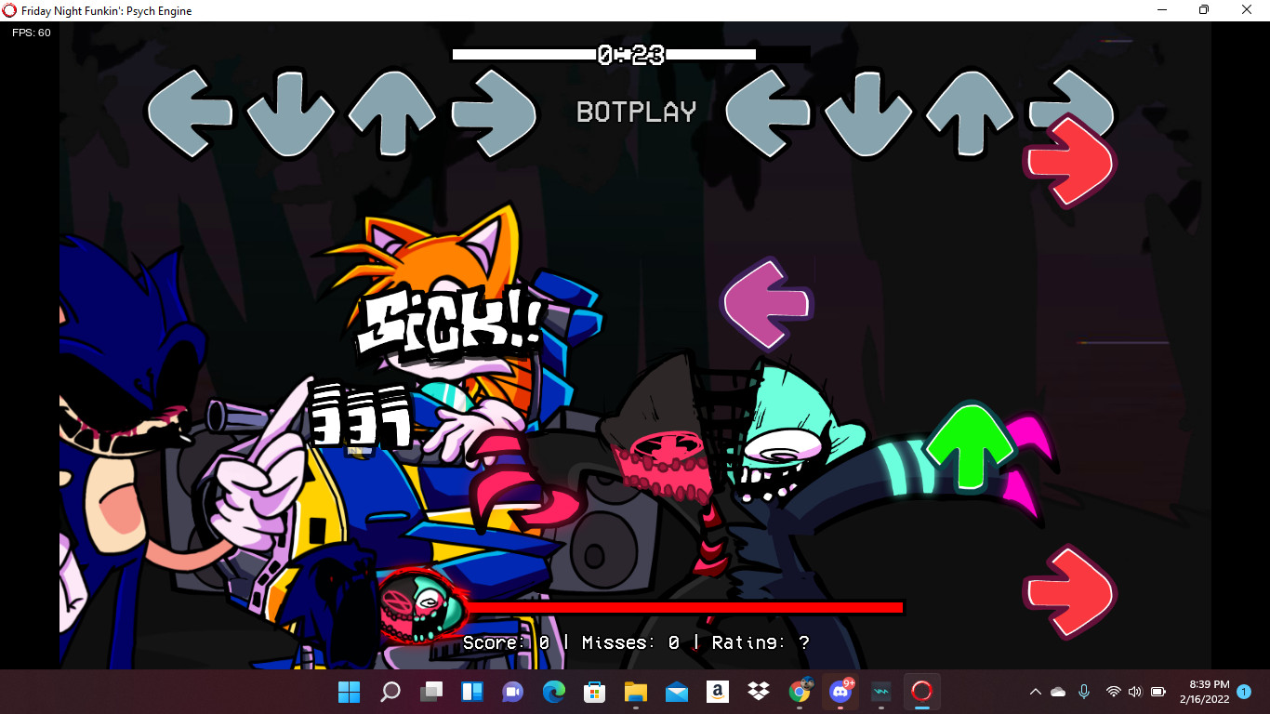The height and width of the screenshot is (714, 1270).
Task: Launch Microsoft Edge from the taskbar
Action: pos(553,691)
